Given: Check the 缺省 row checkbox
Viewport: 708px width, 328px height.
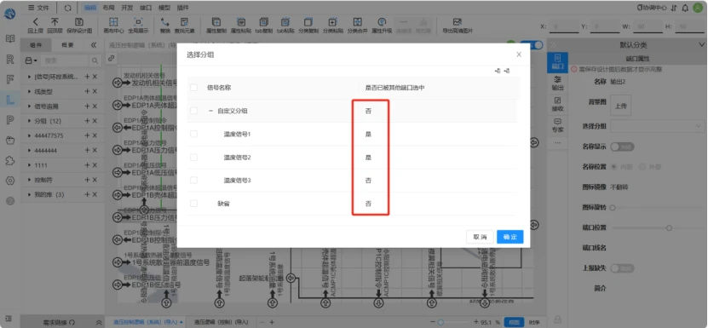Looking at the screenshot, I should pos(193,204).
